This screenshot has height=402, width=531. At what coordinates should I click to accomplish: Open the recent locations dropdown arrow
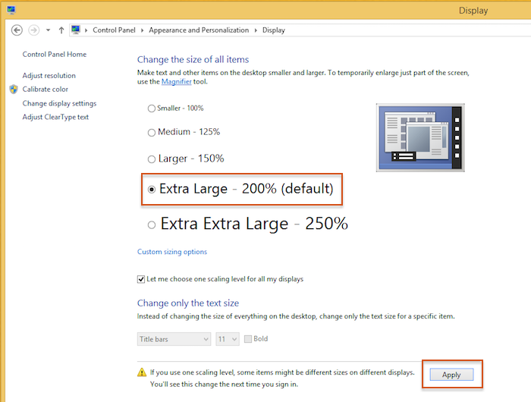point(48,30)
